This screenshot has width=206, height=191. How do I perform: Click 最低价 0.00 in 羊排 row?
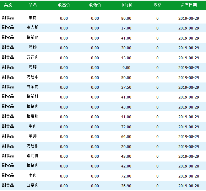pyautogui.click(x=95, y=137)
